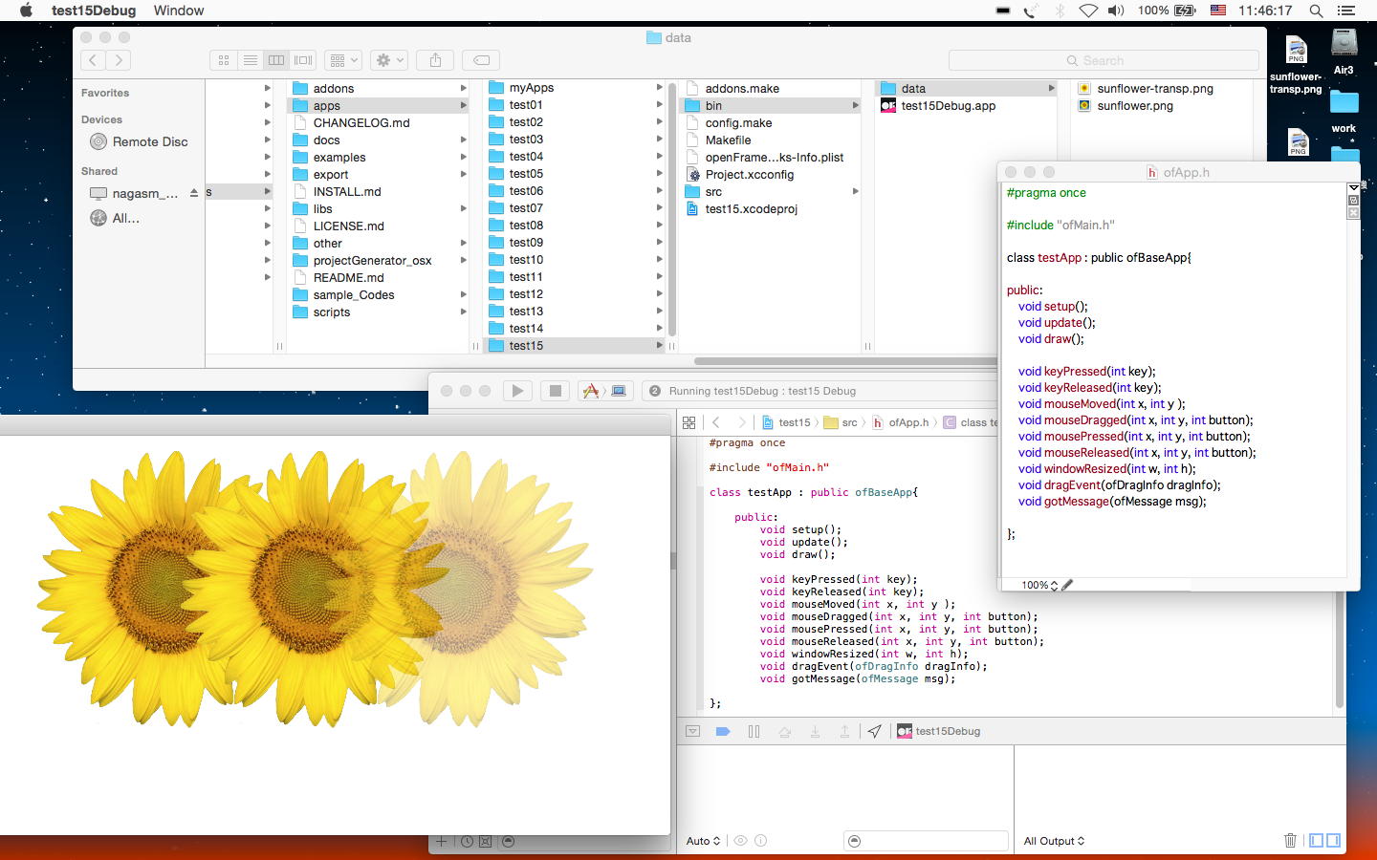Pause program execution in debug bar

click(754, 731)
